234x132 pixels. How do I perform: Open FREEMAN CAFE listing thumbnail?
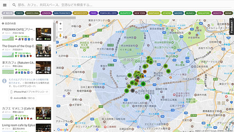tap(44, 34)
